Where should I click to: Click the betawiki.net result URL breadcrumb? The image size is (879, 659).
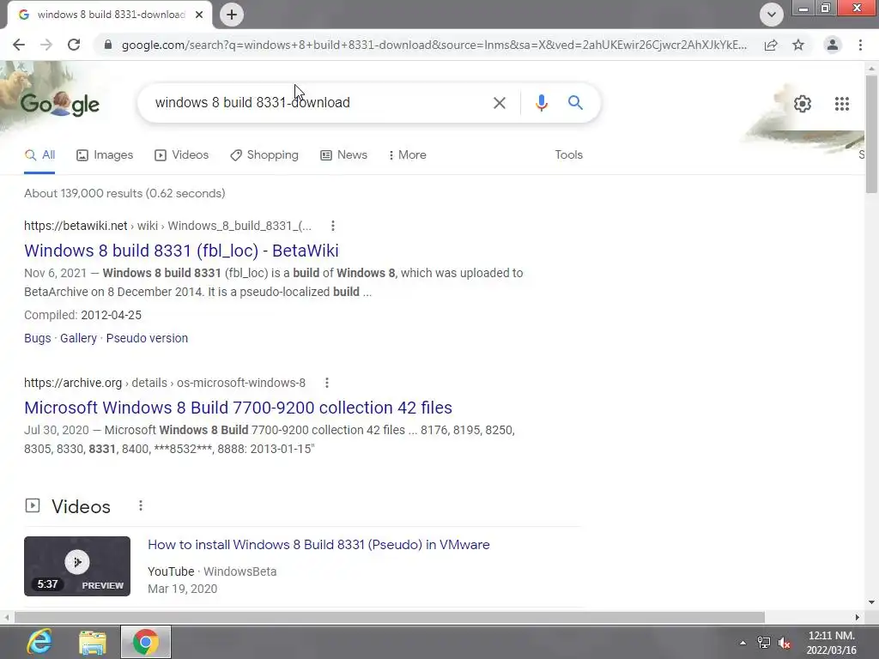(167, 226)
